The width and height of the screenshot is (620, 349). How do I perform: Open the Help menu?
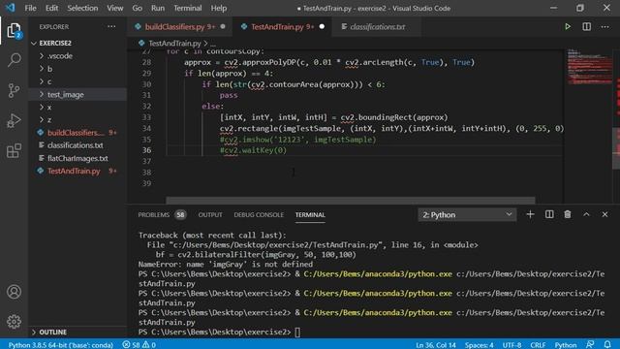coord(219,8)
